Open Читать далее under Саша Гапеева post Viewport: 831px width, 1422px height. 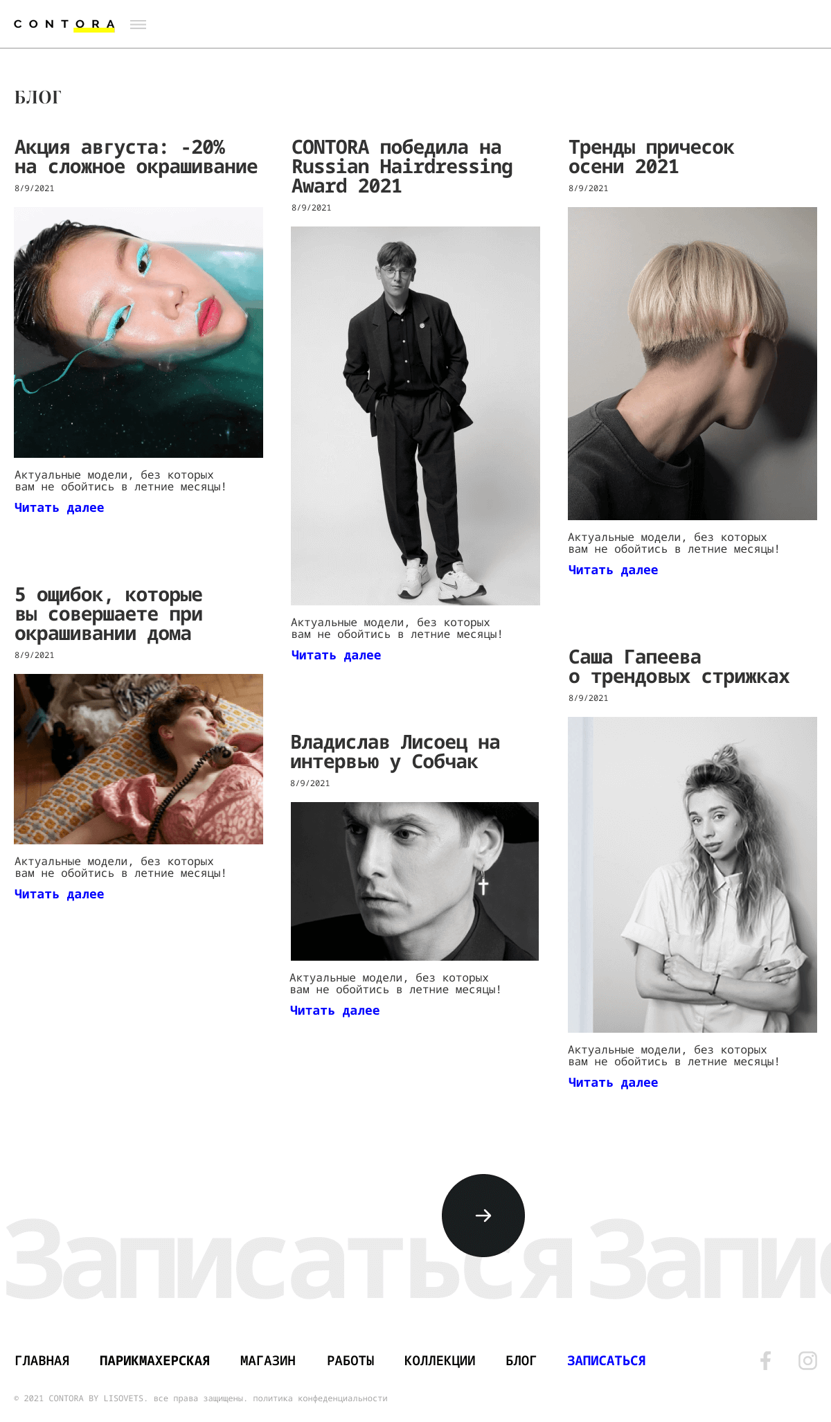[x=613, y=1083]
